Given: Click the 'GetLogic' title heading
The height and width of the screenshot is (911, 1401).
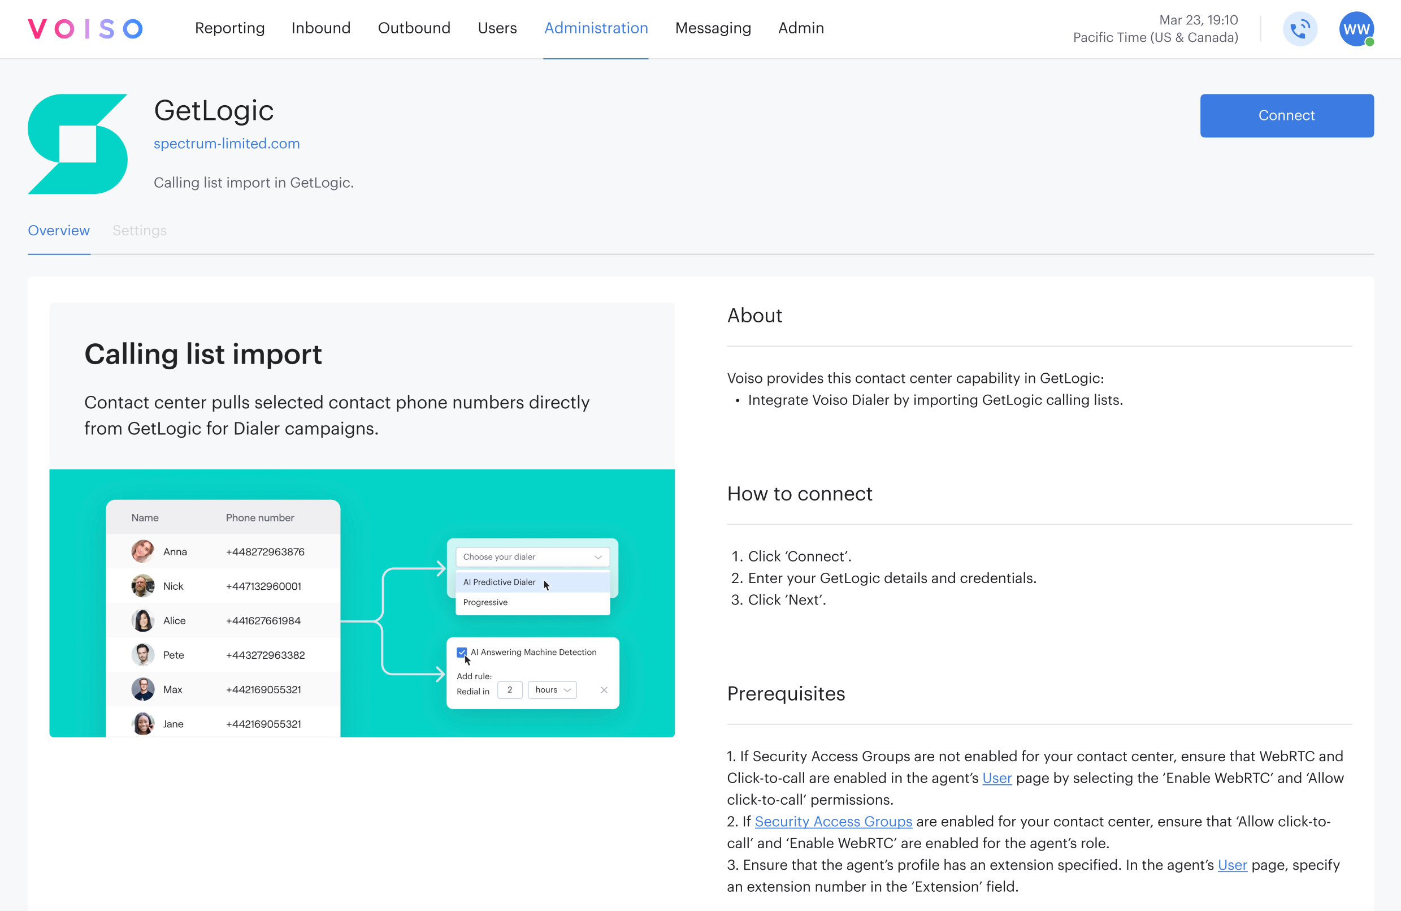Looking at the screenshot, I should (214, 111).
